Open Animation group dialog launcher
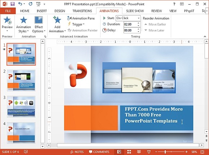209x155 pixels. point(45,36)
